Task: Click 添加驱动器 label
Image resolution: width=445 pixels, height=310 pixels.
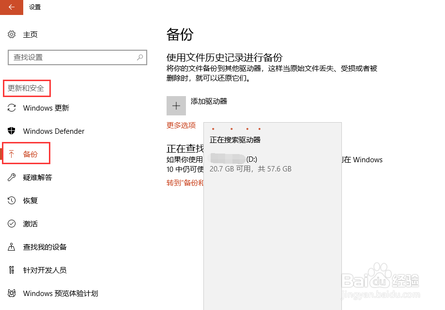Action: (x=209, y=101)
